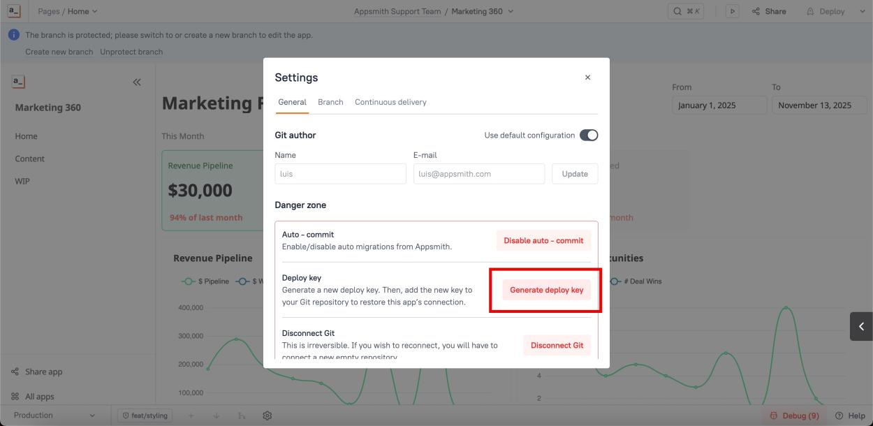This screenshot has height=426, width=873.
Task: Commit changes using the plus icon
Action: tap(191, 415)
